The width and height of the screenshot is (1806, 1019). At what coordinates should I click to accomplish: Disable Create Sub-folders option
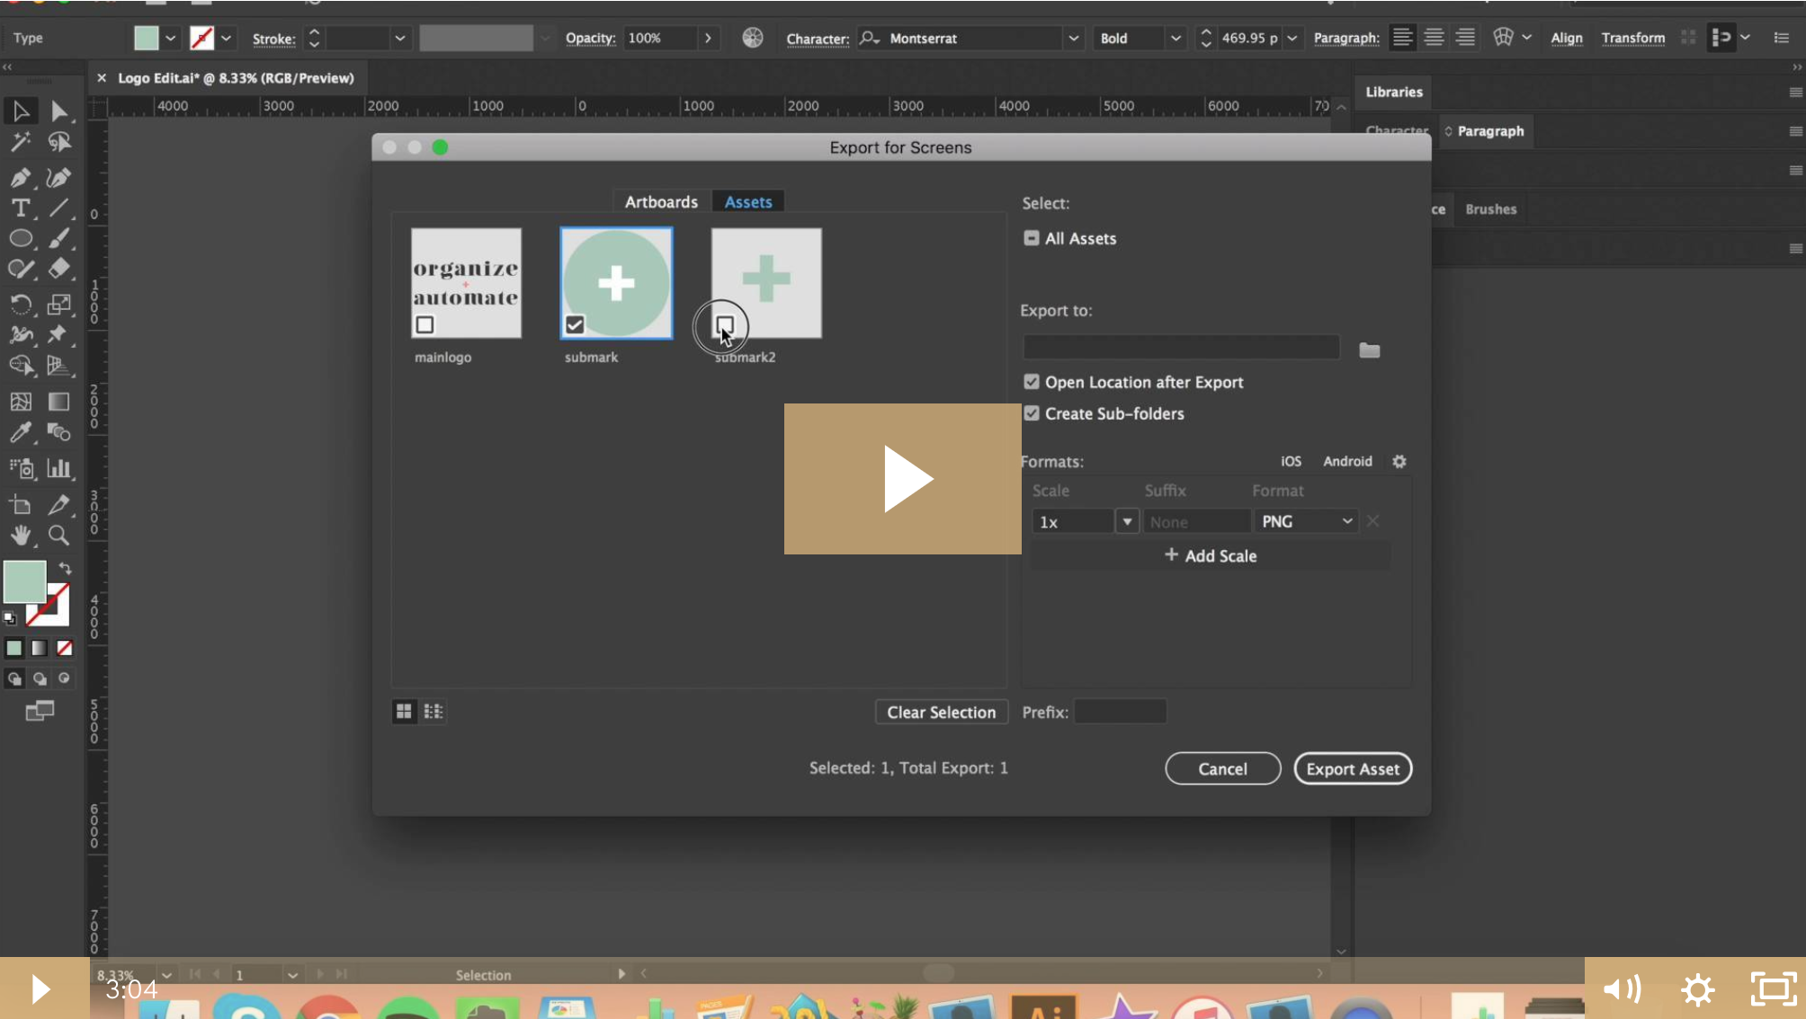click(1032, 413)
